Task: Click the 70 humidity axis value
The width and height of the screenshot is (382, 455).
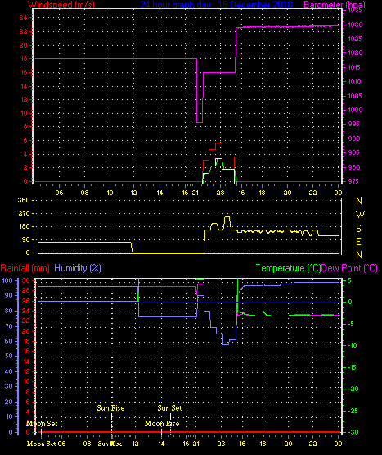Action: tap(9, 326)
